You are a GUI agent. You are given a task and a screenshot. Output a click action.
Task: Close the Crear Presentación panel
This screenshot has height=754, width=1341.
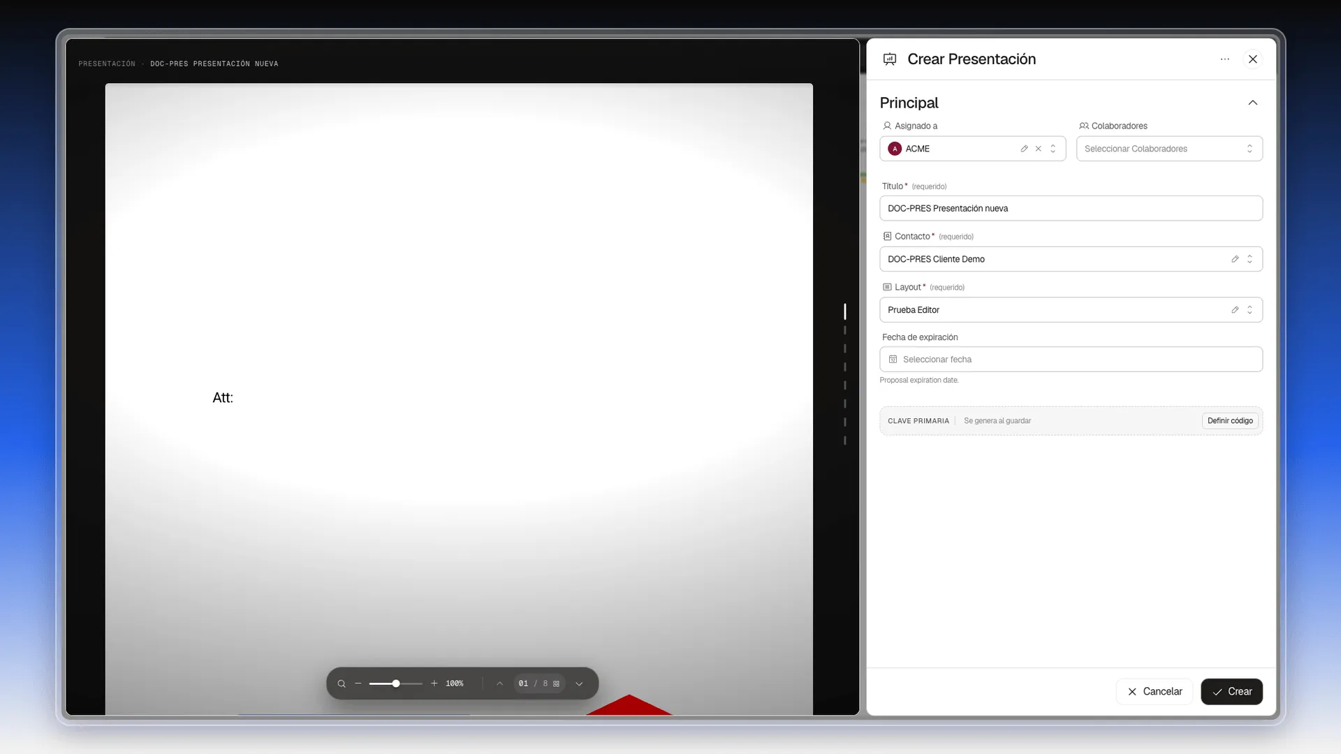(x=1253, y=59)
